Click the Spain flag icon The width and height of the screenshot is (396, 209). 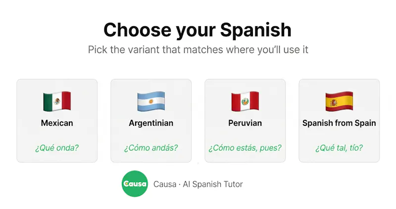(x=339, y=102)
